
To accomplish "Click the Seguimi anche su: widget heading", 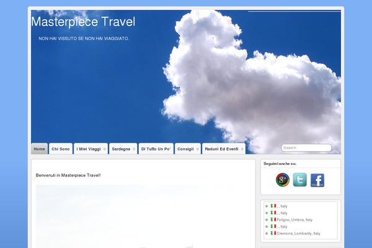I will point(280,164).
